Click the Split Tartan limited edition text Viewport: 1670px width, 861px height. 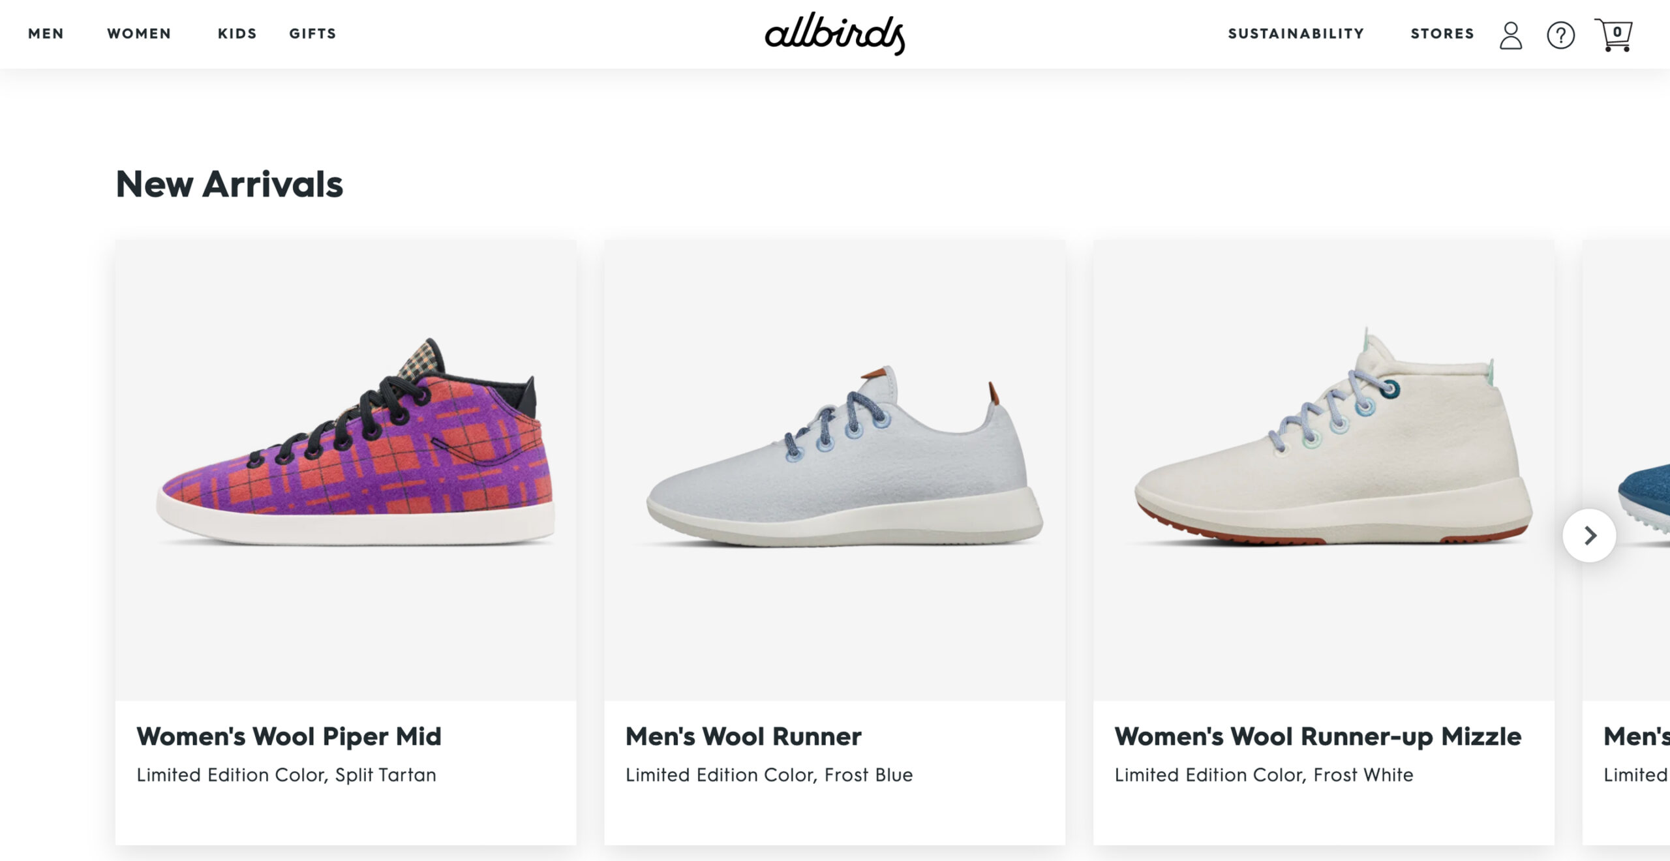pos(287,776)
